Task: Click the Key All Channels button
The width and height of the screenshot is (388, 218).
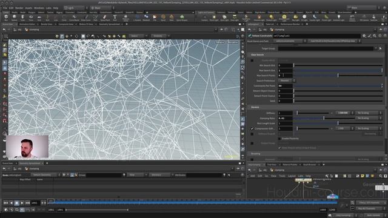Action: (369, 208)
